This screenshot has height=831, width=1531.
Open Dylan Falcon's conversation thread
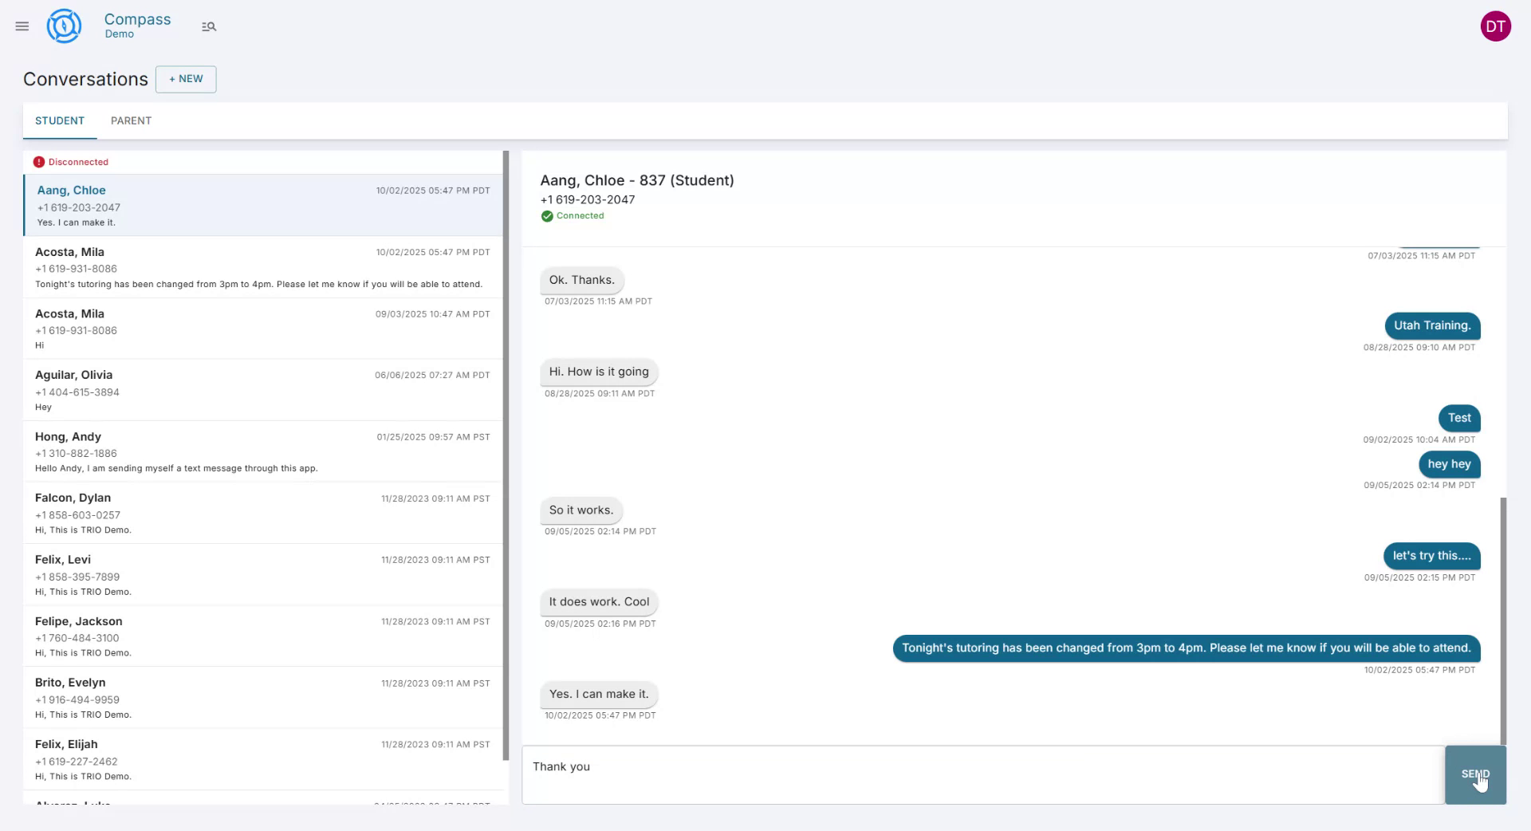(263, 513)
